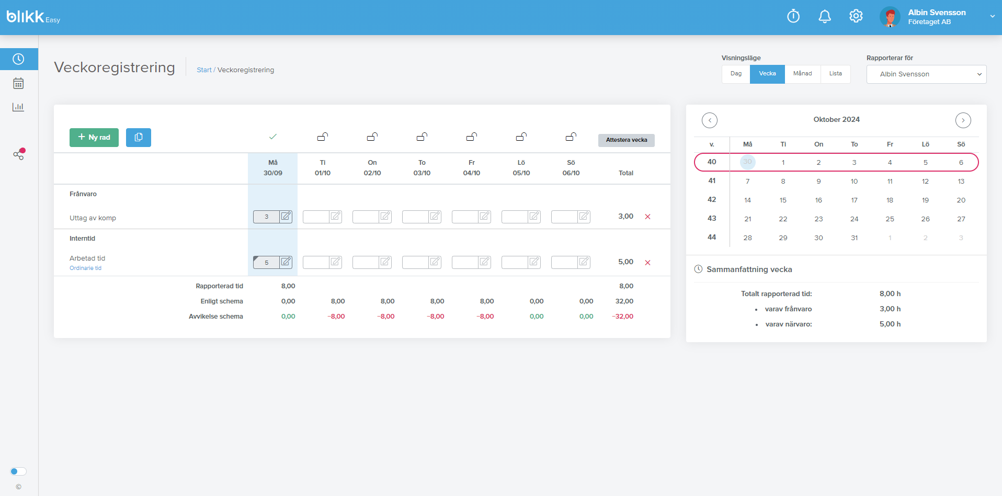Switch to Lista view tab

point(835,74)
